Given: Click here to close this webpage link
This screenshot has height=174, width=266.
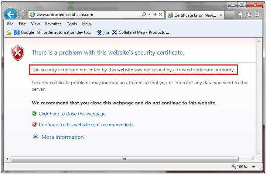Looking at the screenshot, I should (x=73, y=114).
